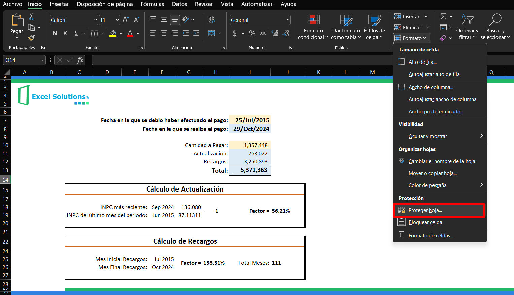Apply comma style 000 format
Screen dimensions: 514x295
[x=263, y=33]
